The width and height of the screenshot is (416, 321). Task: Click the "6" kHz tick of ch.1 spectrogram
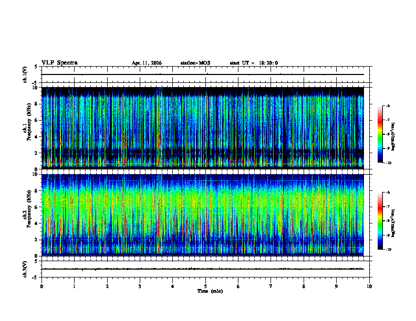(36, 120)
